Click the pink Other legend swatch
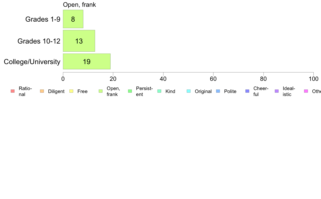 [x=306, y=91]
